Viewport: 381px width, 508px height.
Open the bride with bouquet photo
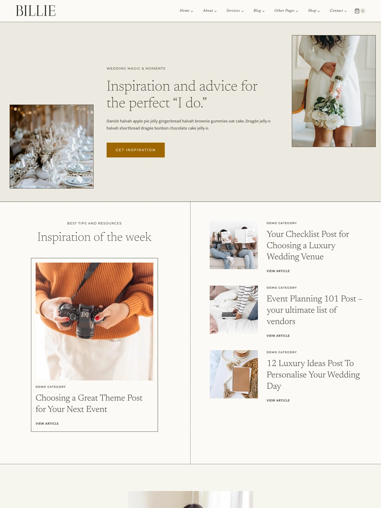[334, 91]
